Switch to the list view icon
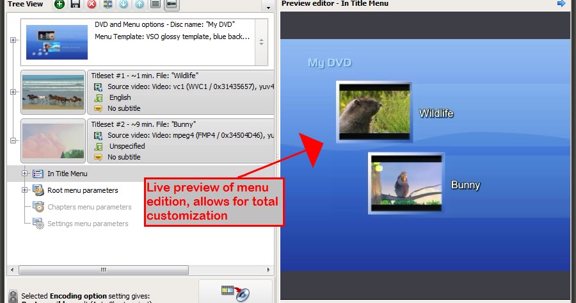 pos(156,4)
